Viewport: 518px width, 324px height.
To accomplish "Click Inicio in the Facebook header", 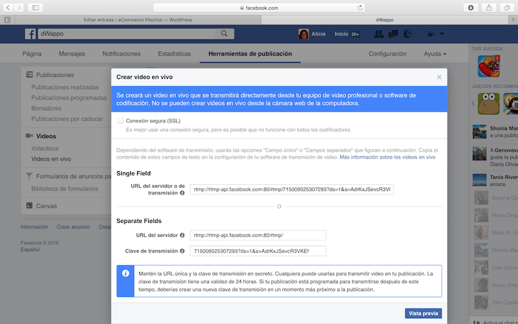I will click(341, 34).
